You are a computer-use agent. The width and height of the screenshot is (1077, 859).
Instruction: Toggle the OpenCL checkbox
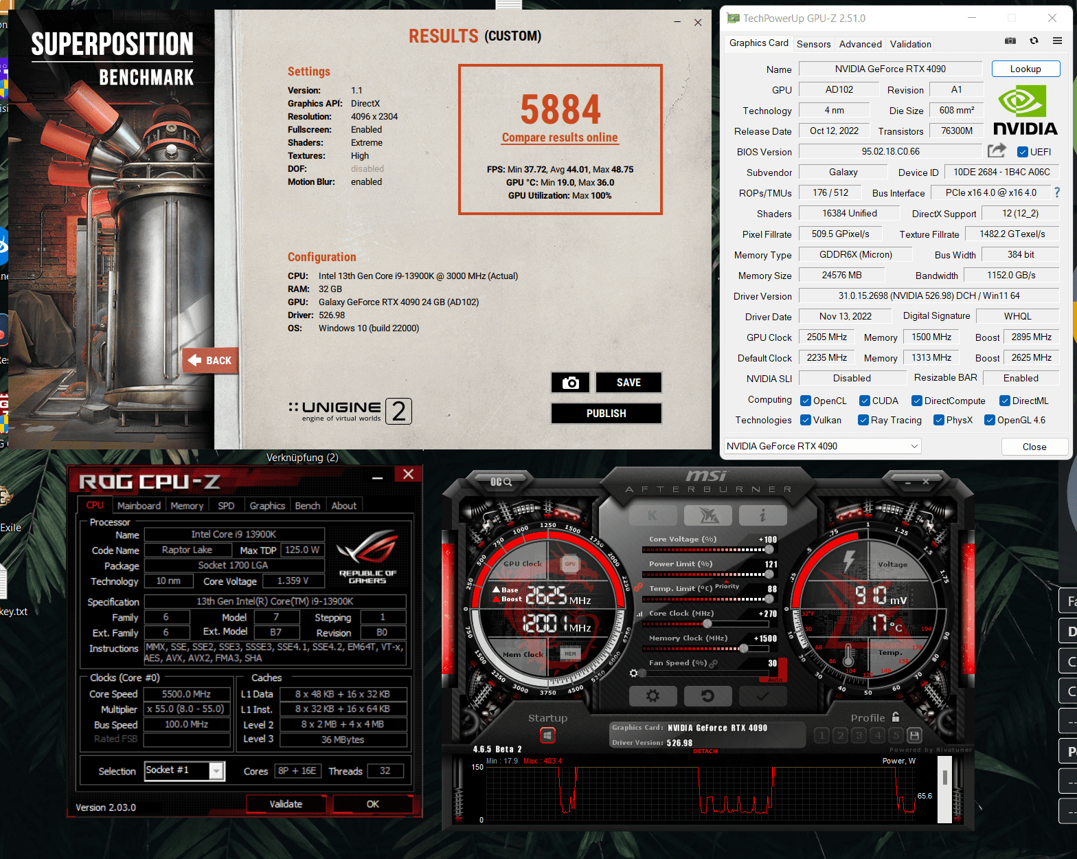[x=806, y=401]
